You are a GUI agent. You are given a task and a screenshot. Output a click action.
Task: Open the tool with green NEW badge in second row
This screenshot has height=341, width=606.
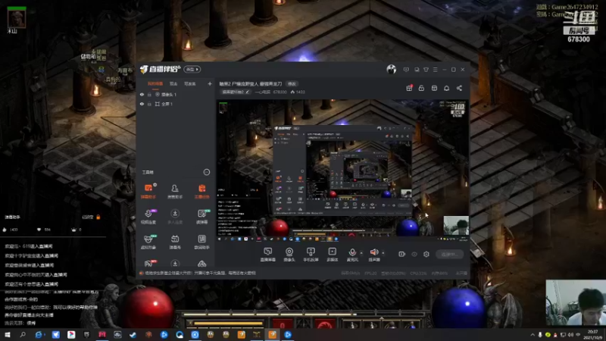point(201,217)
